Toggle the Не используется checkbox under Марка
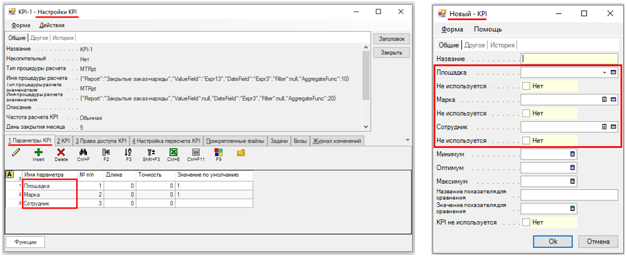The width and height of the screenshot is (627, 258). pos(526,113)
